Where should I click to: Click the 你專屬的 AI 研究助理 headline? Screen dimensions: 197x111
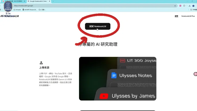tap(98, 44)
